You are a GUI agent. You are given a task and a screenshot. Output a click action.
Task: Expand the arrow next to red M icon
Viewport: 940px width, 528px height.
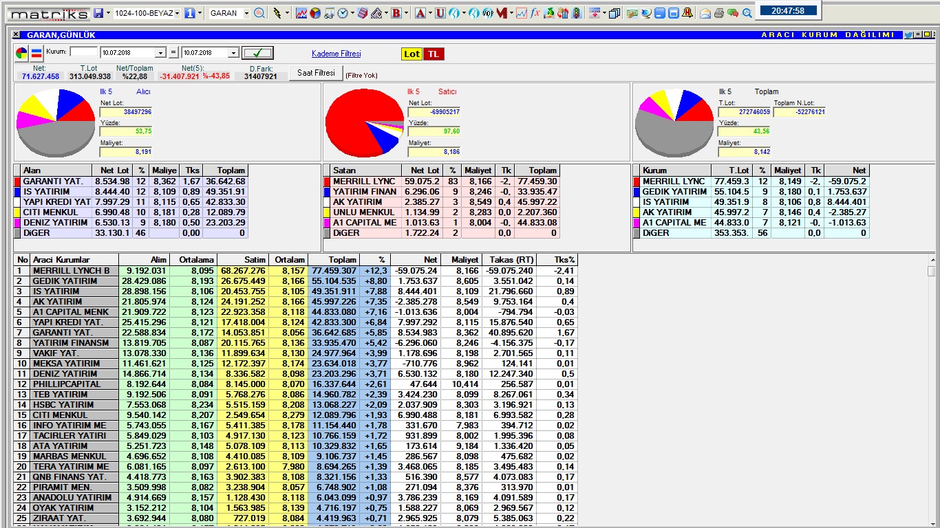[511, 13]
